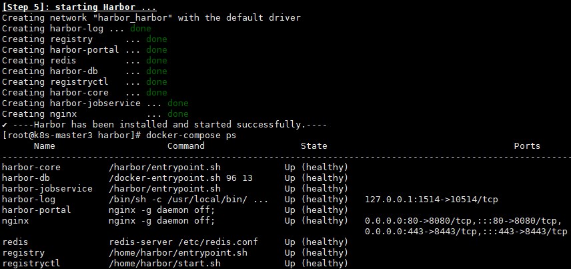The height and width of the screenshot is (269, 571).
Task: Click "Up (healthy)" state for registryctl
Action: pos(316,263)
